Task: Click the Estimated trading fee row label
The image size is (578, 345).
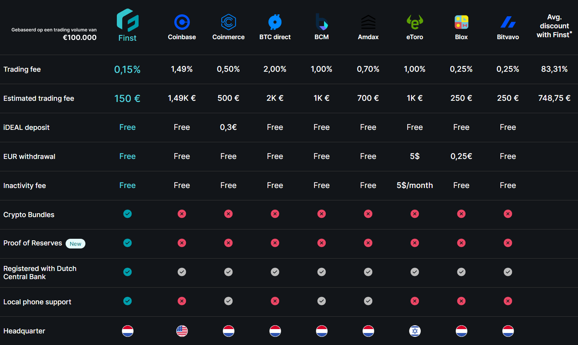Action: tap(39, 98)
